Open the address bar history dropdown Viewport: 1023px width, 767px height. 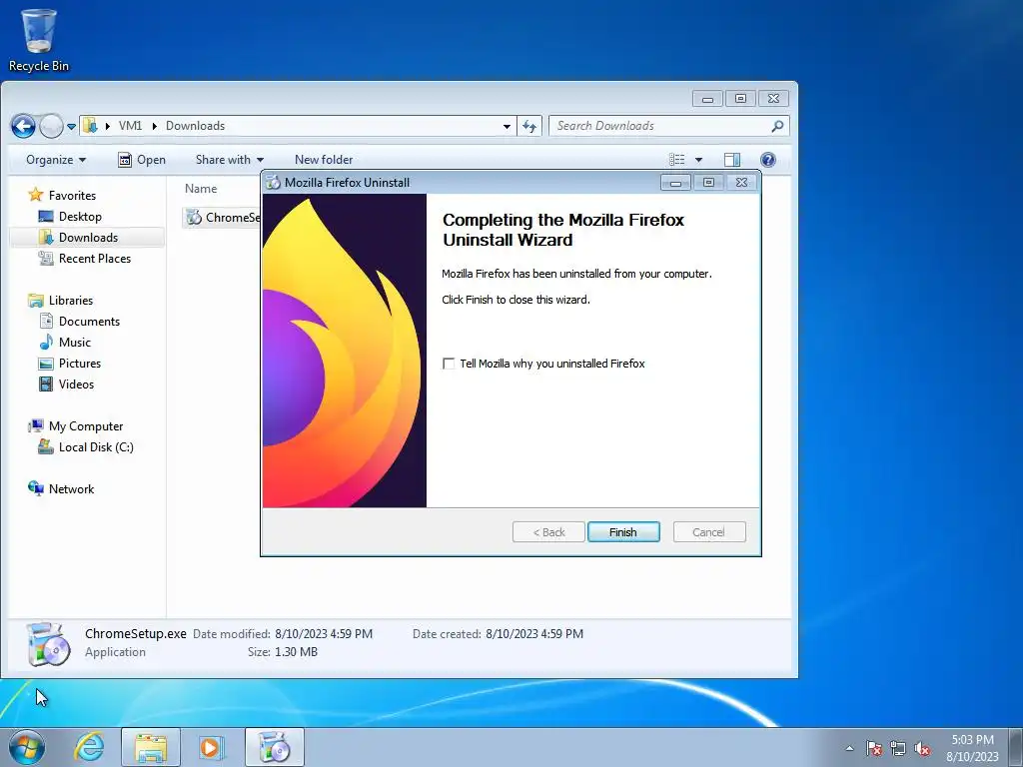tap(507, 127)
